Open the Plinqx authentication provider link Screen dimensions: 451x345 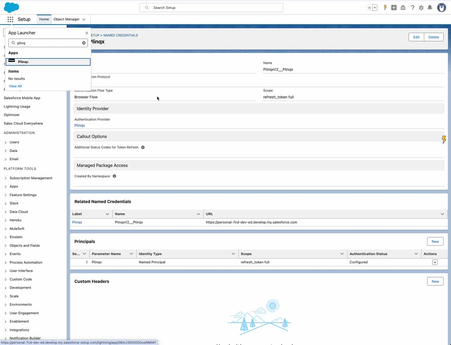(80, 125)
